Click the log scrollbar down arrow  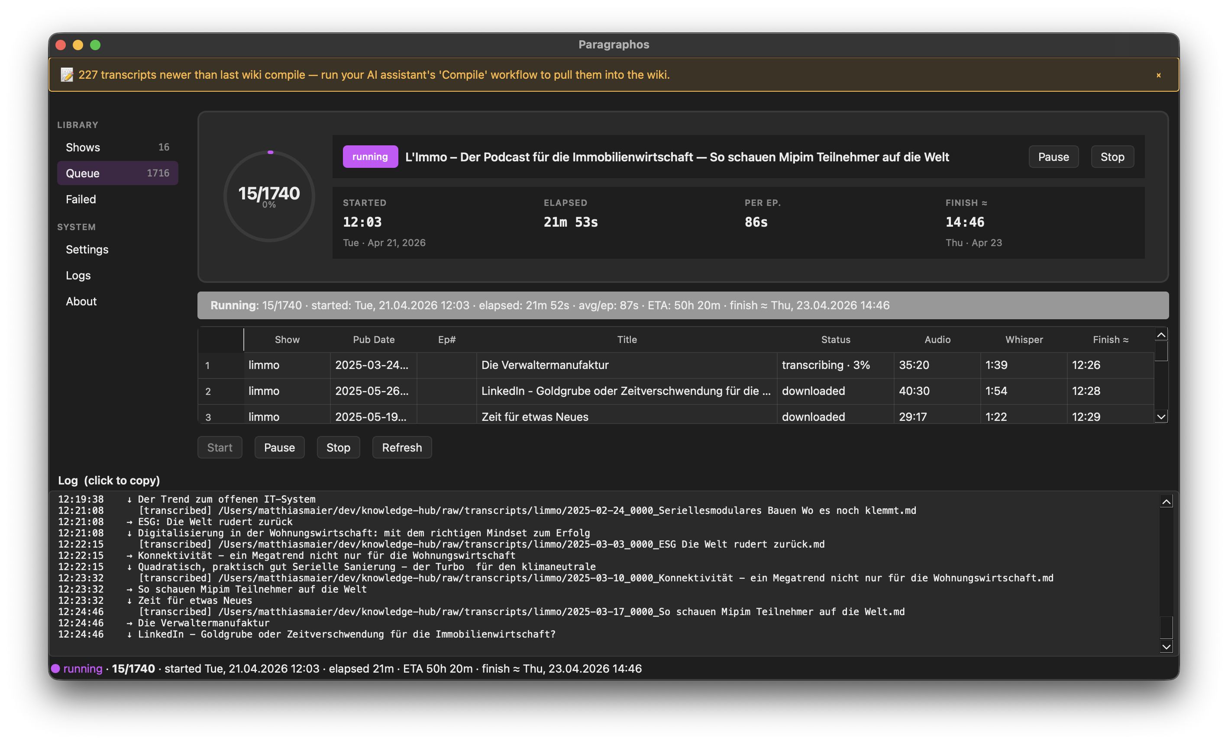(x=1166, y=647)
